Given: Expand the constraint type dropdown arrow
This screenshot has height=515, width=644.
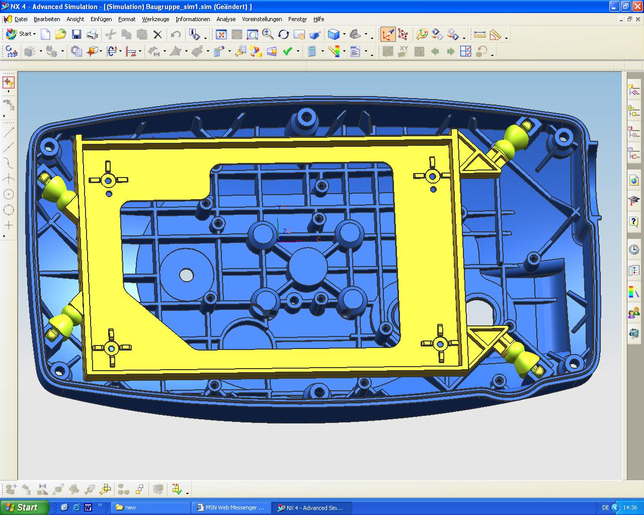Looking at the screenshot, I should pos(140,52).
